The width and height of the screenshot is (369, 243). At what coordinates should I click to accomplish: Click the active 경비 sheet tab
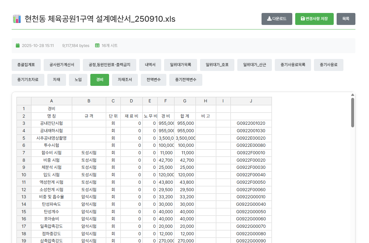(x=100, y=80)
